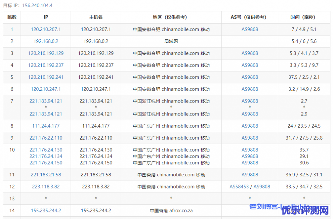The height and width of the screenshot is (219, 333).
Task: Click the target IP 156.240.104.4 link
Action: click(37, 6)
